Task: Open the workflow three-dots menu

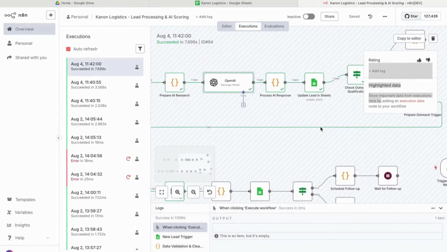Action: (385, 17)
